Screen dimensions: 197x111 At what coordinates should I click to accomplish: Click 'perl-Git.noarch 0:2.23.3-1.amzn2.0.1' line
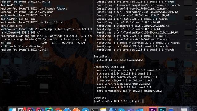point(124,87)
